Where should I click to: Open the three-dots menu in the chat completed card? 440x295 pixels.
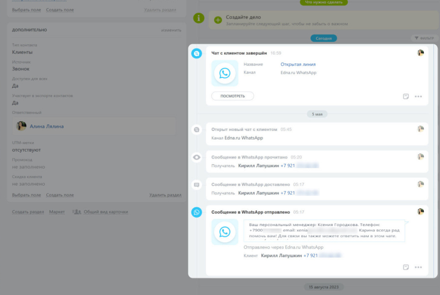click(418, 97)
